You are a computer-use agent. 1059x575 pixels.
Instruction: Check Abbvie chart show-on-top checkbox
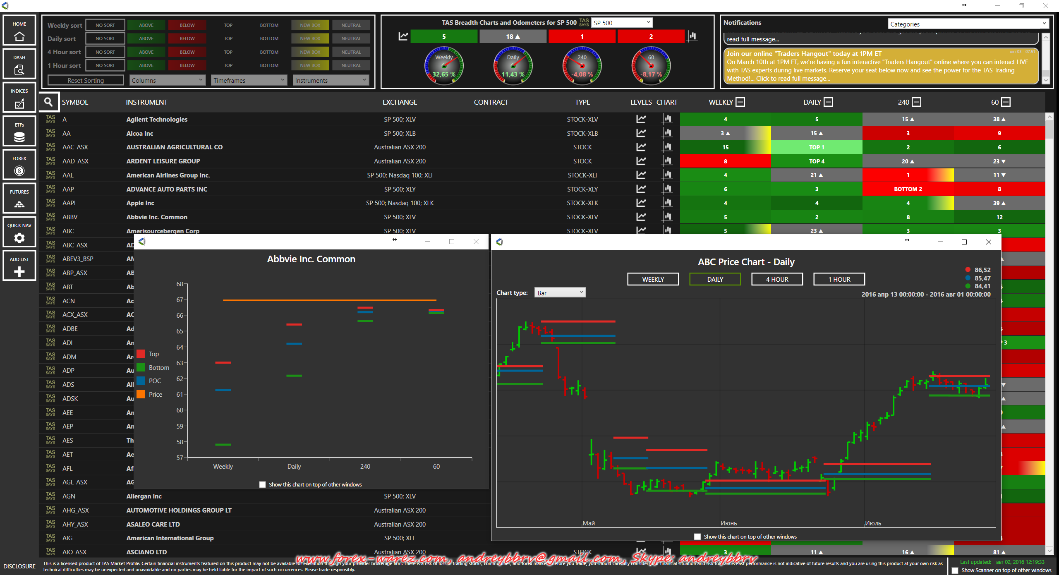[x=262, y=484]
